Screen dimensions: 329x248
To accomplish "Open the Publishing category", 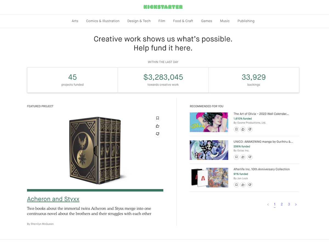I will 246,21.
